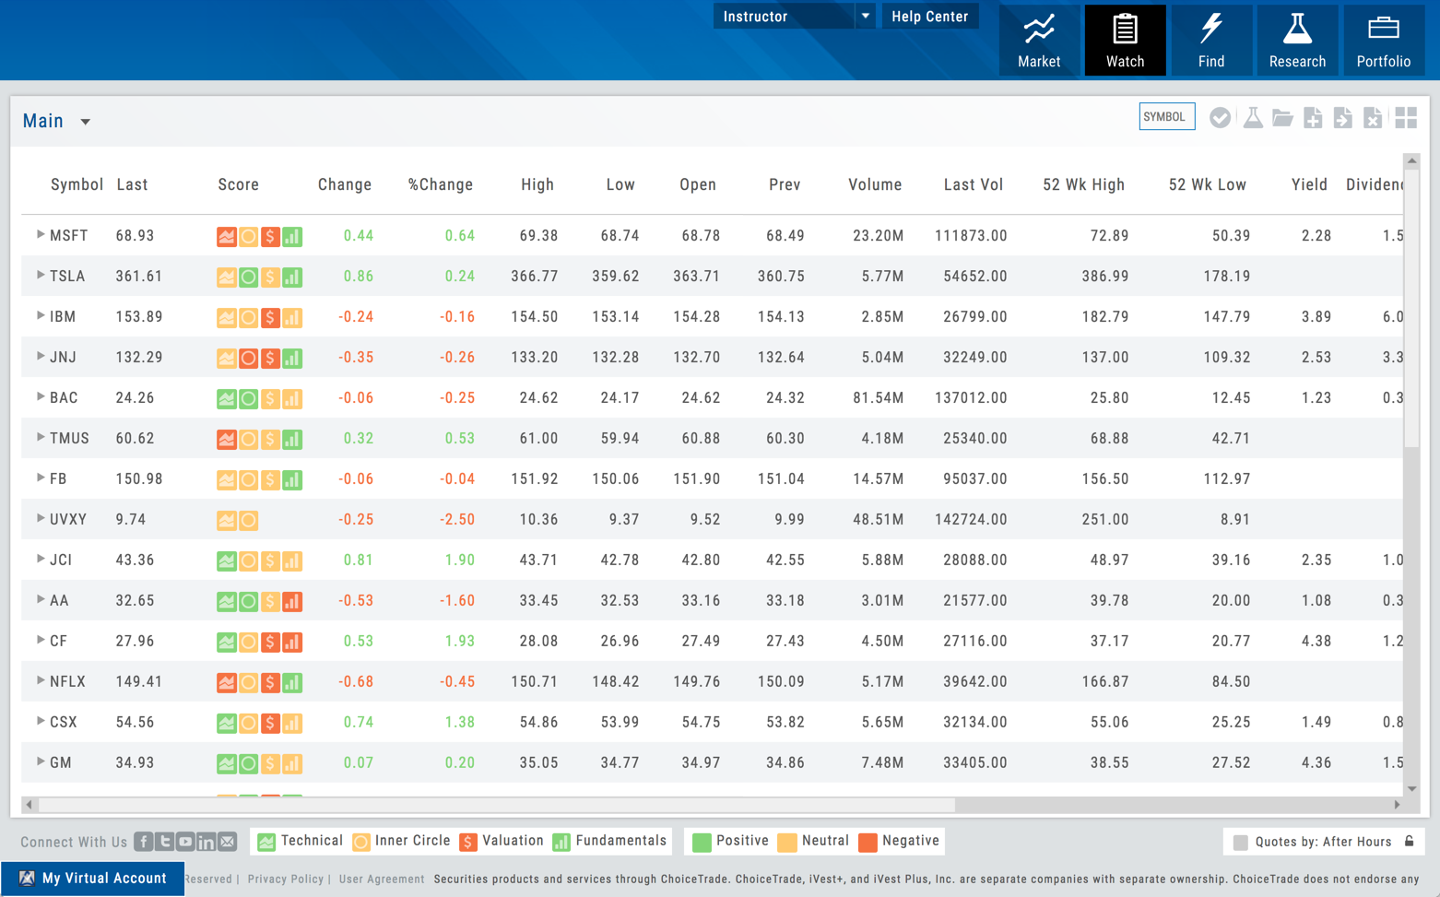Viewport: 1440px width, 897px height.
Task: Sort by the %Change column header
Action: (x=441, y=184)
